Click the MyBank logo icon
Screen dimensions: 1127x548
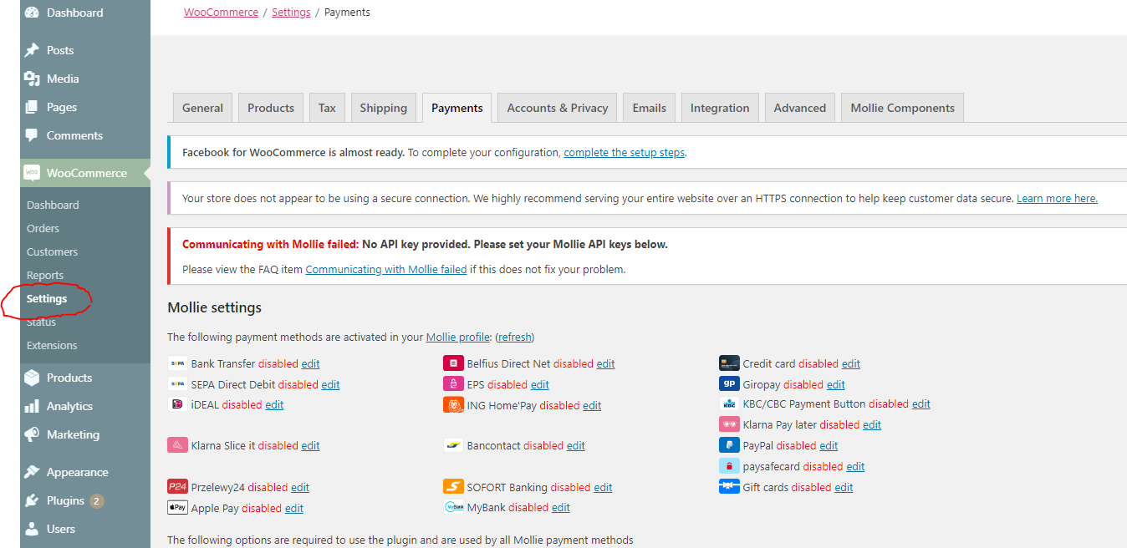pyautogui.click(x=453, y=507)
